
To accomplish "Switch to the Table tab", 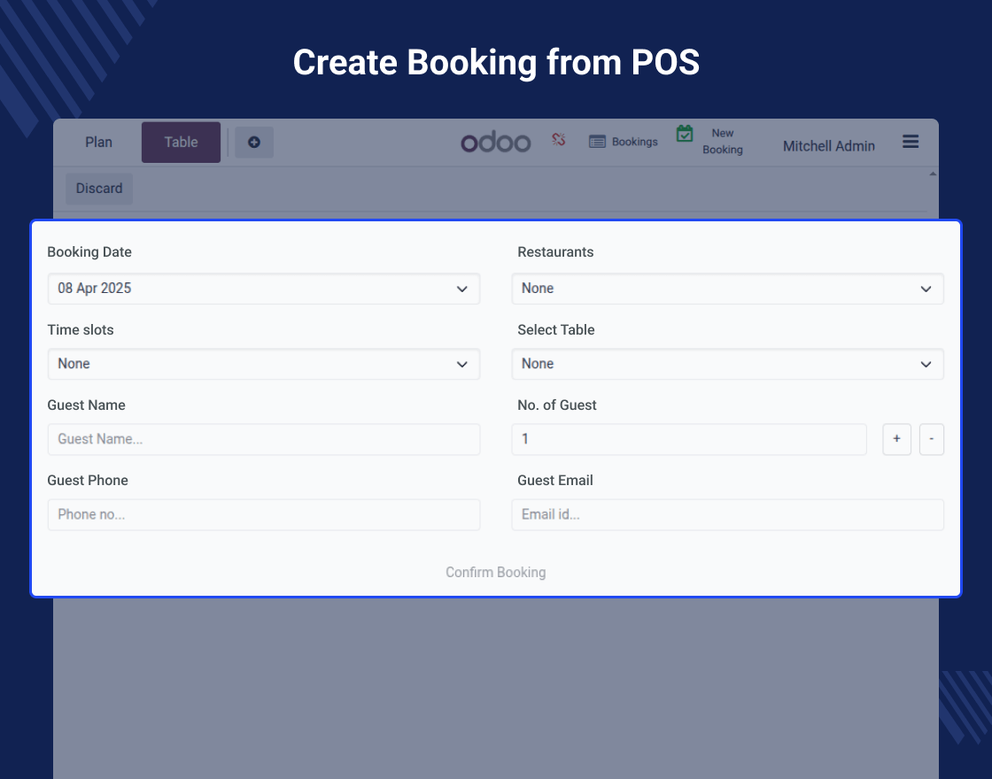I will pos(181,143).
